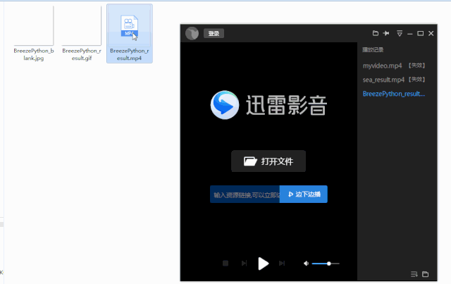Mute audio with the speaker icon
Viewport: 451px width, 284px height.
point(306,264)
